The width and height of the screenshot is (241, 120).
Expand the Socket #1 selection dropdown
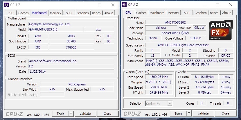(x=170, y=104)
